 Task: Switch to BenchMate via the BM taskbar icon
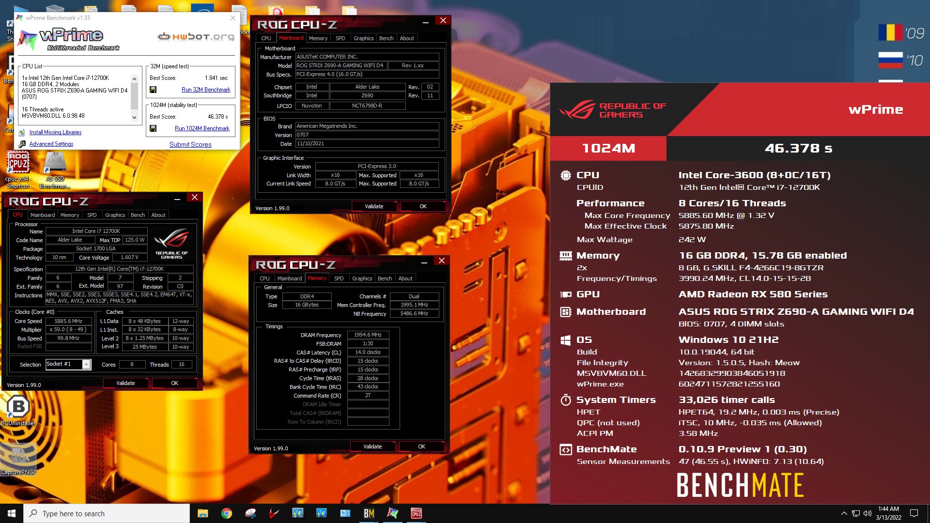click(369, 513)
